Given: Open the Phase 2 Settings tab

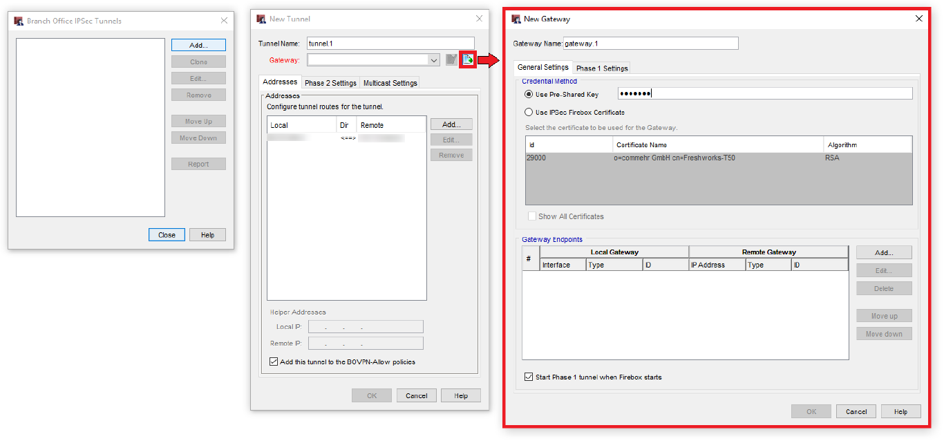Looking at the screenshot, I should 330,83.
